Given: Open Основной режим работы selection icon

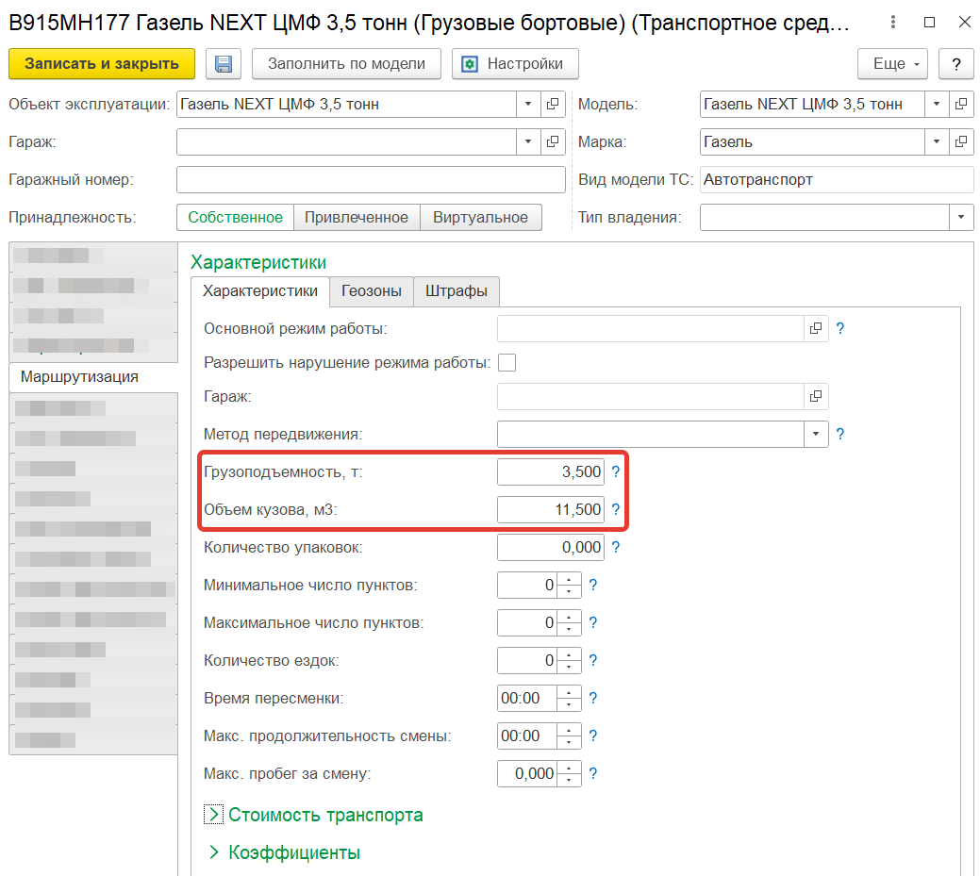Looking at the screenshot, I should pyautogui.click(x=816, y=329).
